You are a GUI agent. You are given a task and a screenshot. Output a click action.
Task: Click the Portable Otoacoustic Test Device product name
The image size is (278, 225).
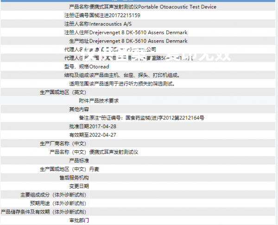[177, 7]
